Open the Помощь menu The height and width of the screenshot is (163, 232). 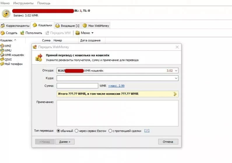pyautogui.click(x=44, y=3)
